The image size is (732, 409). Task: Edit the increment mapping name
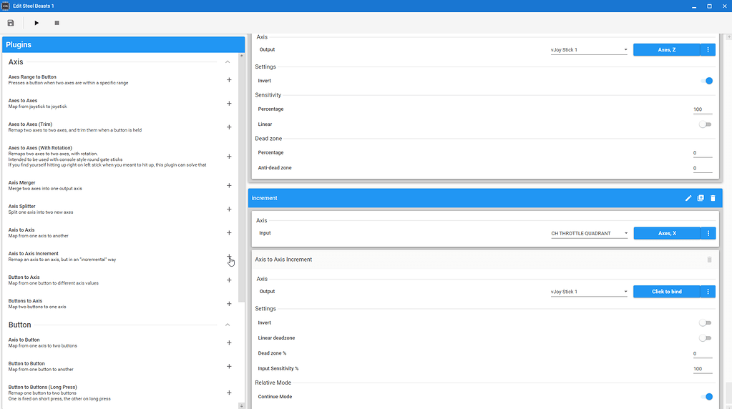[x=688, y=198]
